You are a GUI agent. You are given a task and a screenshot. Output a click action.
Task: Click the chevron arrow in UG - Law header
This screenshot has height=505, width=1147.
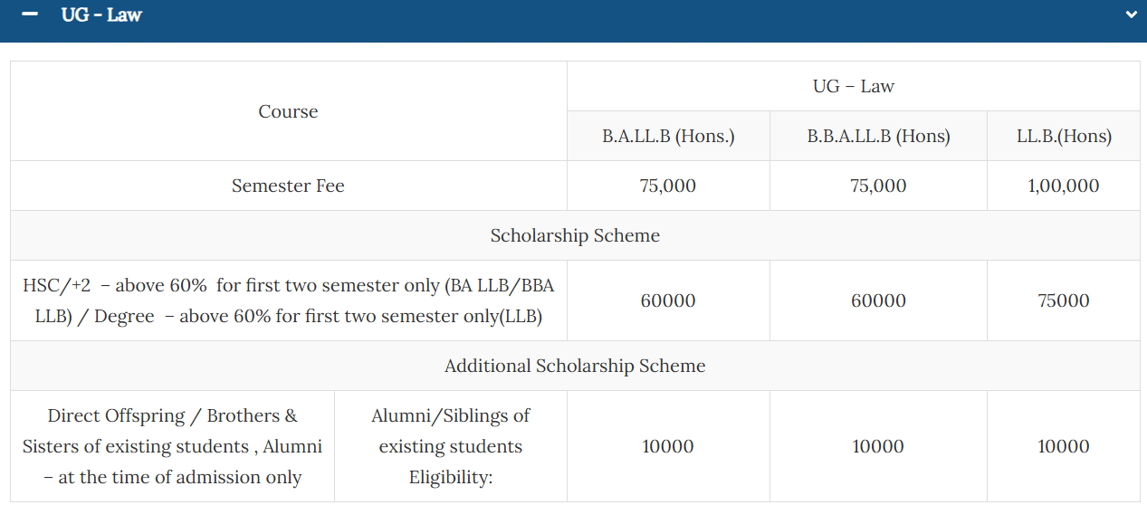[1131, 14]
